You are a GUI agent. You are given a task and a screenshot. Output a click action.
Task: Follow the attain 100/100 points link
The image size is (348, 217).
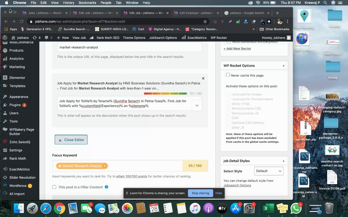tap(132, 177)
